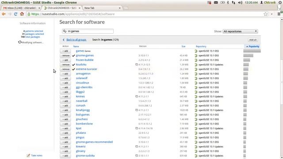Click the Take notes pencil icon
Image resolution: width=283 pixels, height=159 pixels.
pos(28,155)
